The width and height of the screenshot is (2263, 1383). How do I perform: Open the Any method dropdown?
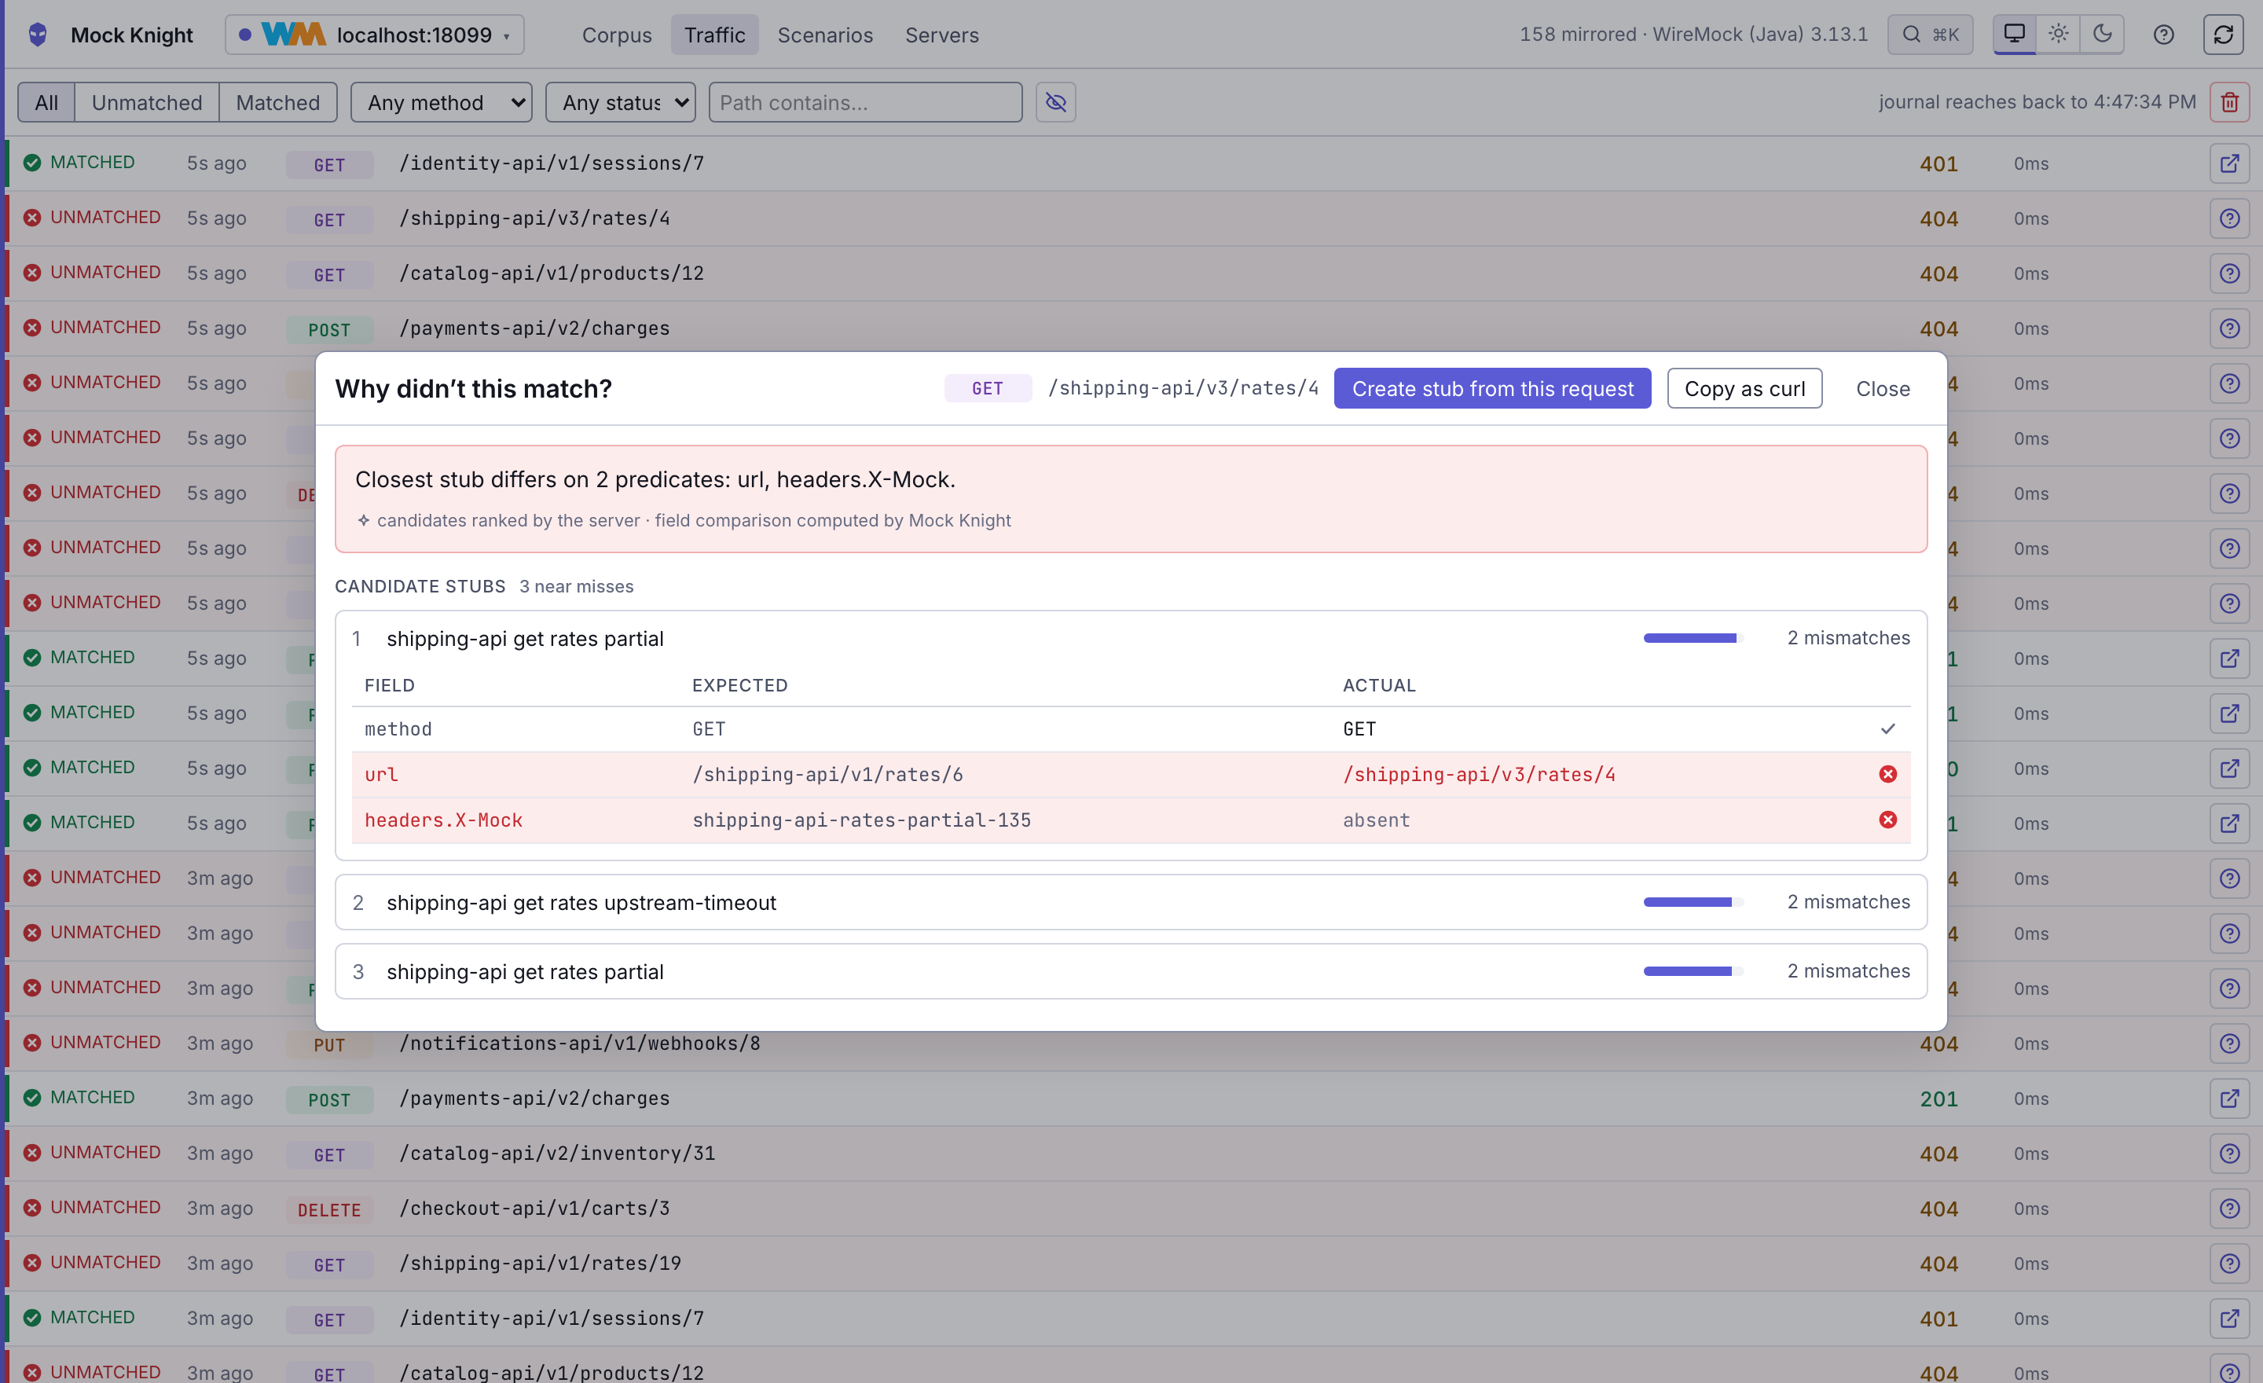click(442, 102)
